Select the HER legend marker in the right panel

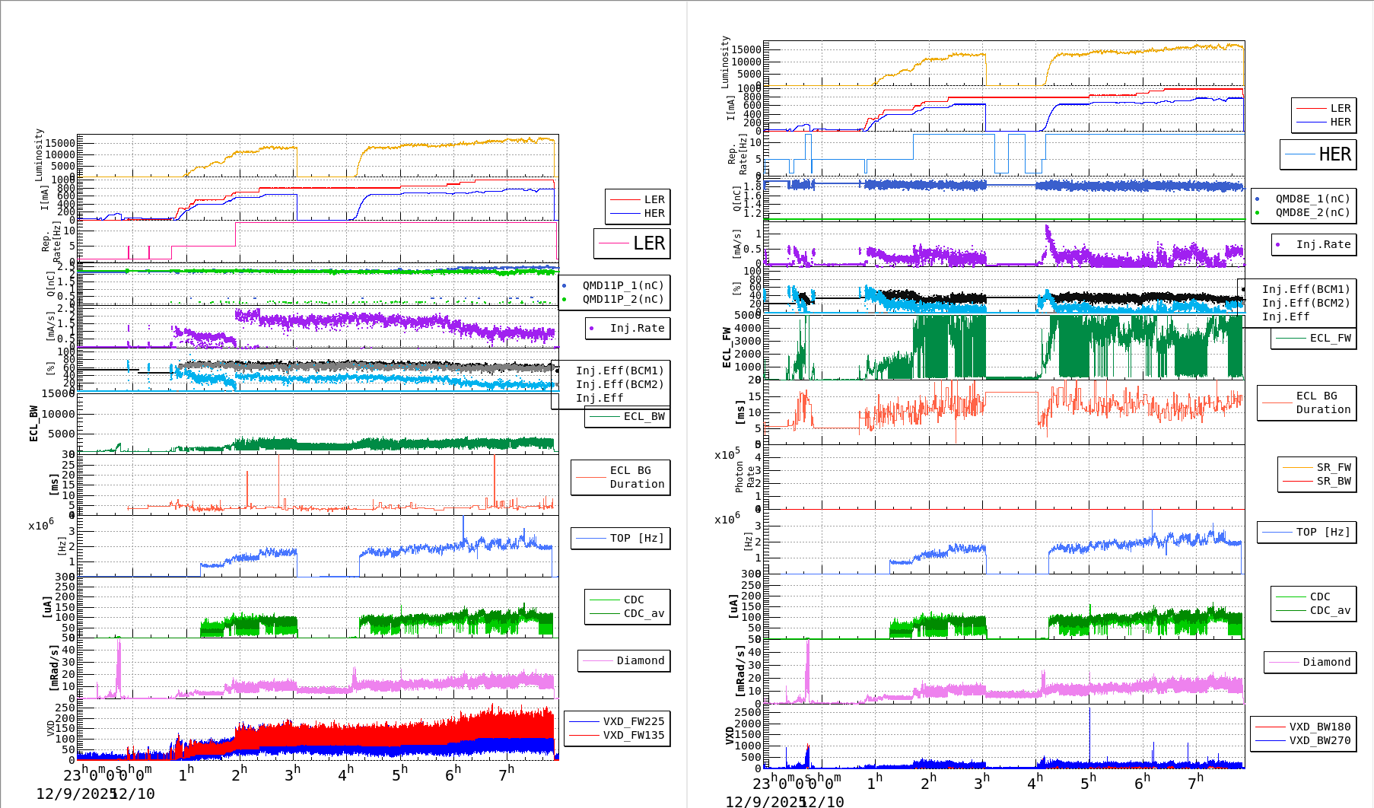1310,122
